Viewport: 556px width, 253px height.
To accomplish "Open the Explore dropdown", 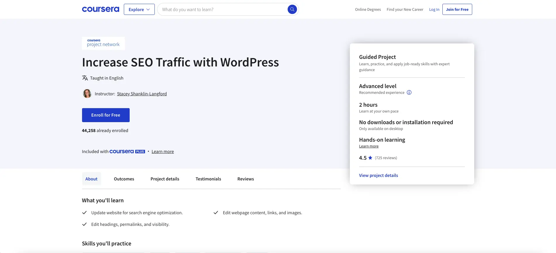I will click(x=139, y=9).
